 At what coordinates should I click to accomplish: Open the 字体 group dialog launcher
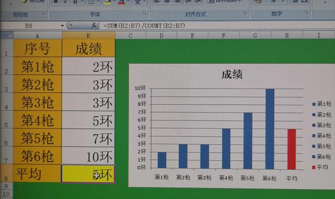pos(145,14)
